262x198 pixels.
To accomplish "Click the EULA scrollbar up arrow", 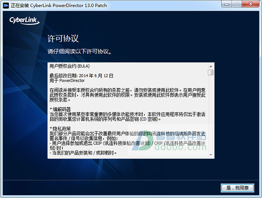I will click(211, 66).
